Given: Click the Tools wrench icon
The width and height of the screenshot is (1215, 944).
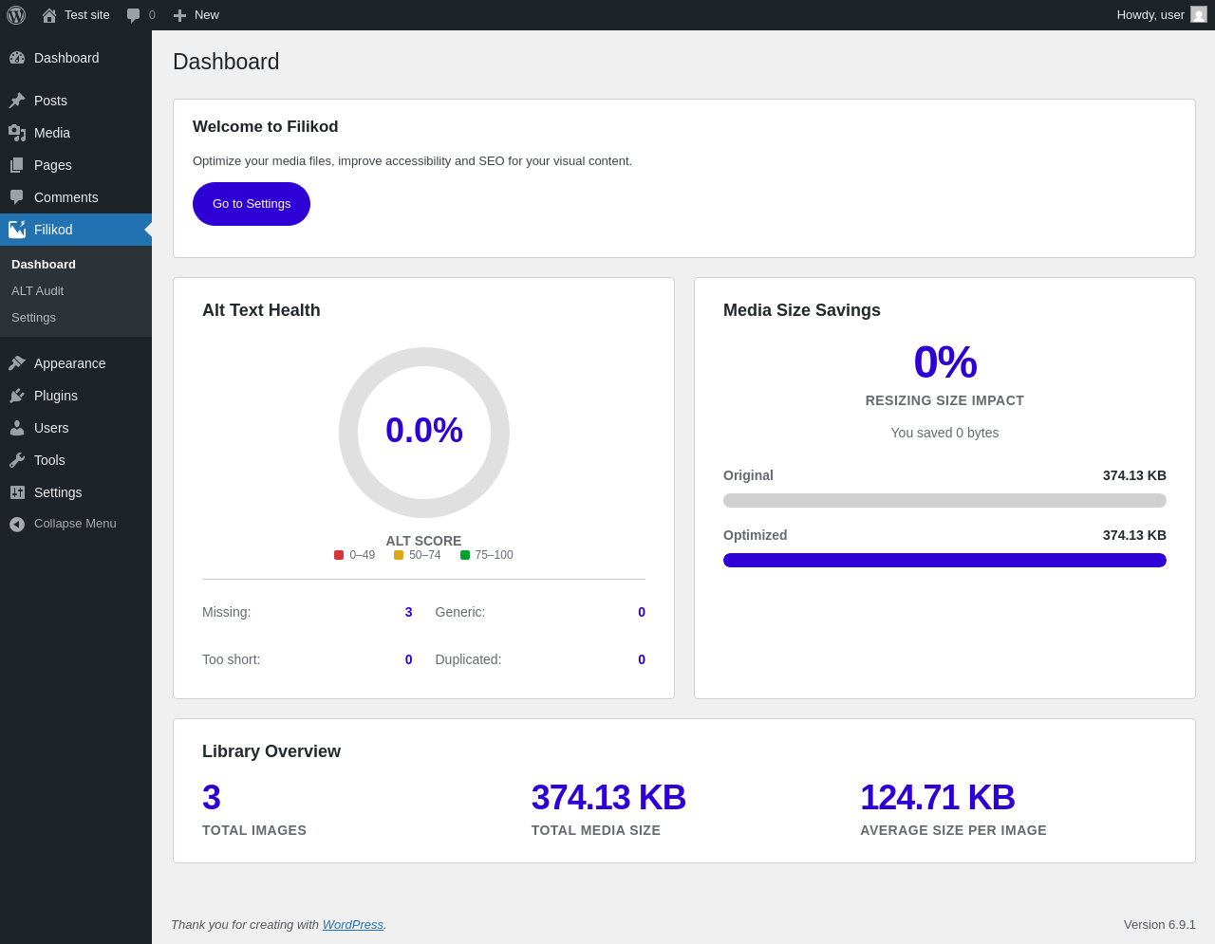Looking at the screenshot, I should coord(17,460).
